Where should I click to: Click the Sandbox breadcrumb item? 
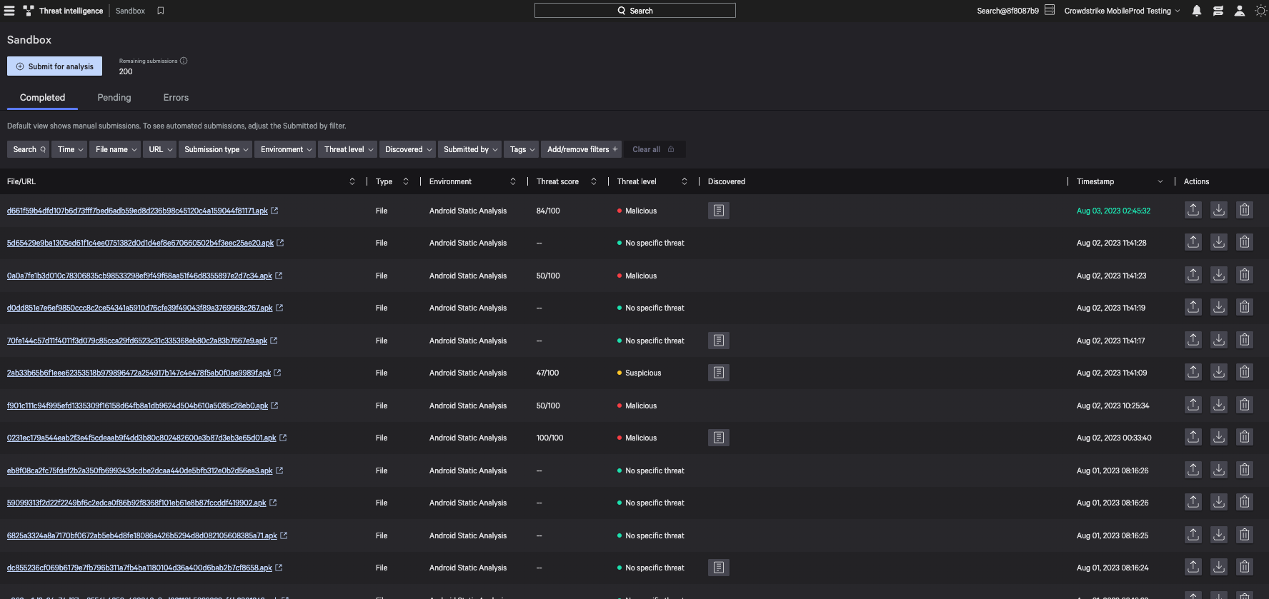click(130, 11)
